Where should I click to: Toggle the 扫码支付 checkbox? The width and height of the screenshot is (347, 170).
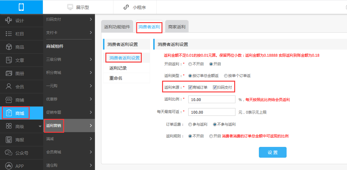click(x=215, y=87)
